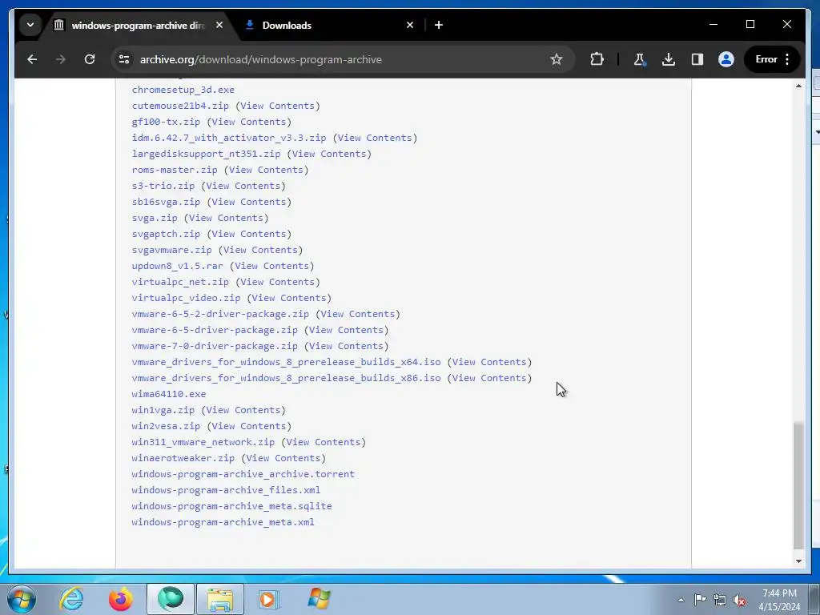
Task: Open windows-program-archive_meta.xml
Action: click(x=223, y=522)
